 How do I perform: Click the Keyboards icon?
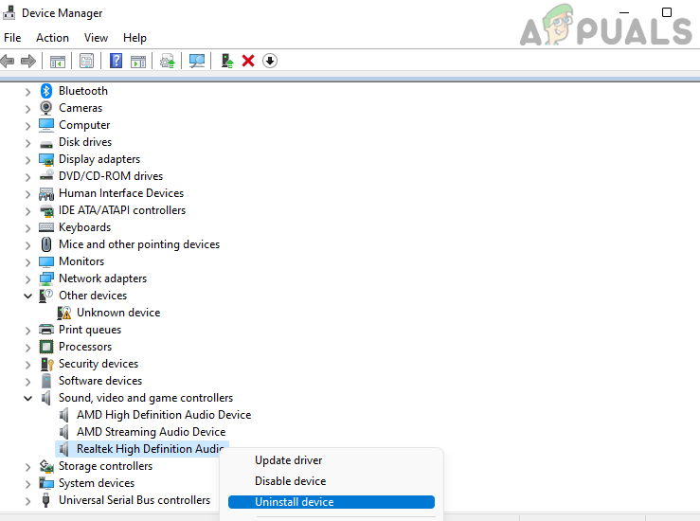coord(46,227)
